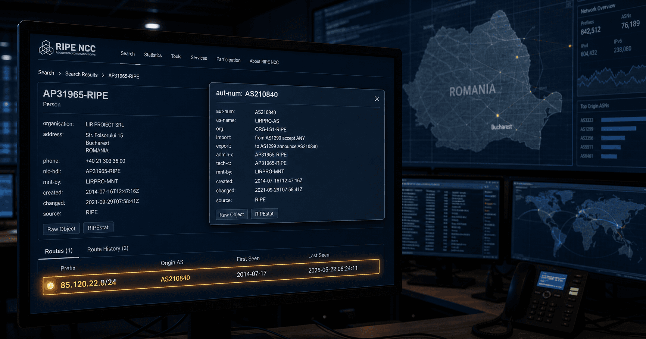The width and height of the screenshot is (646, 339).
Task: Follow the Search Results breadcrumb link
Action: tap(81, 74)
